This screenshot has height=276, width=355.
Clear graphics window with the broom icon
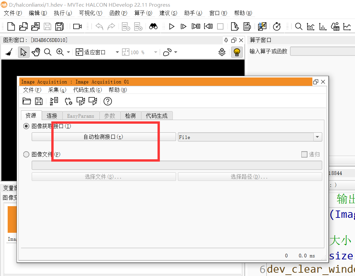(9, 52)
